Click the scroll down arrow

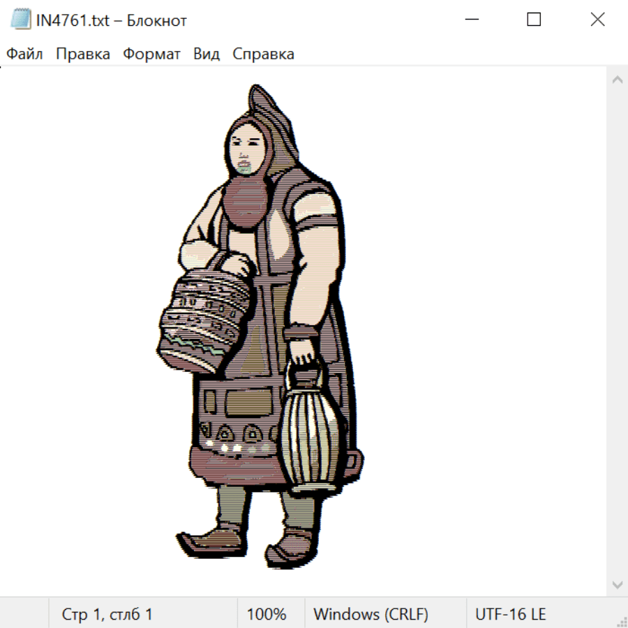click(617, 584)
